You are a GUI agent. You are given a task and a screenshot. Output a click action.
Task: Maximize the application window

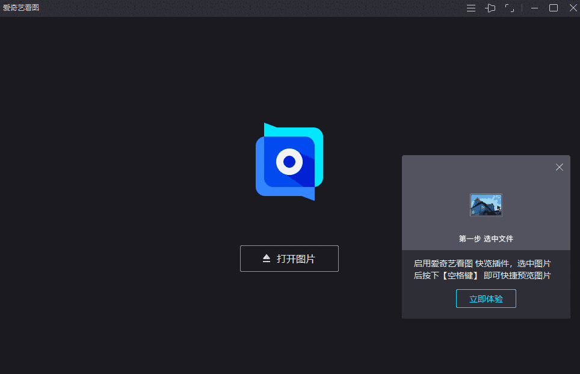[554, 8]
